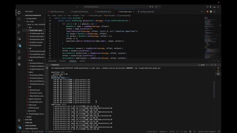This screenshot has width=237, height=133.
Task: Go back using the navigation arrow
Action: tap(77, 7)
